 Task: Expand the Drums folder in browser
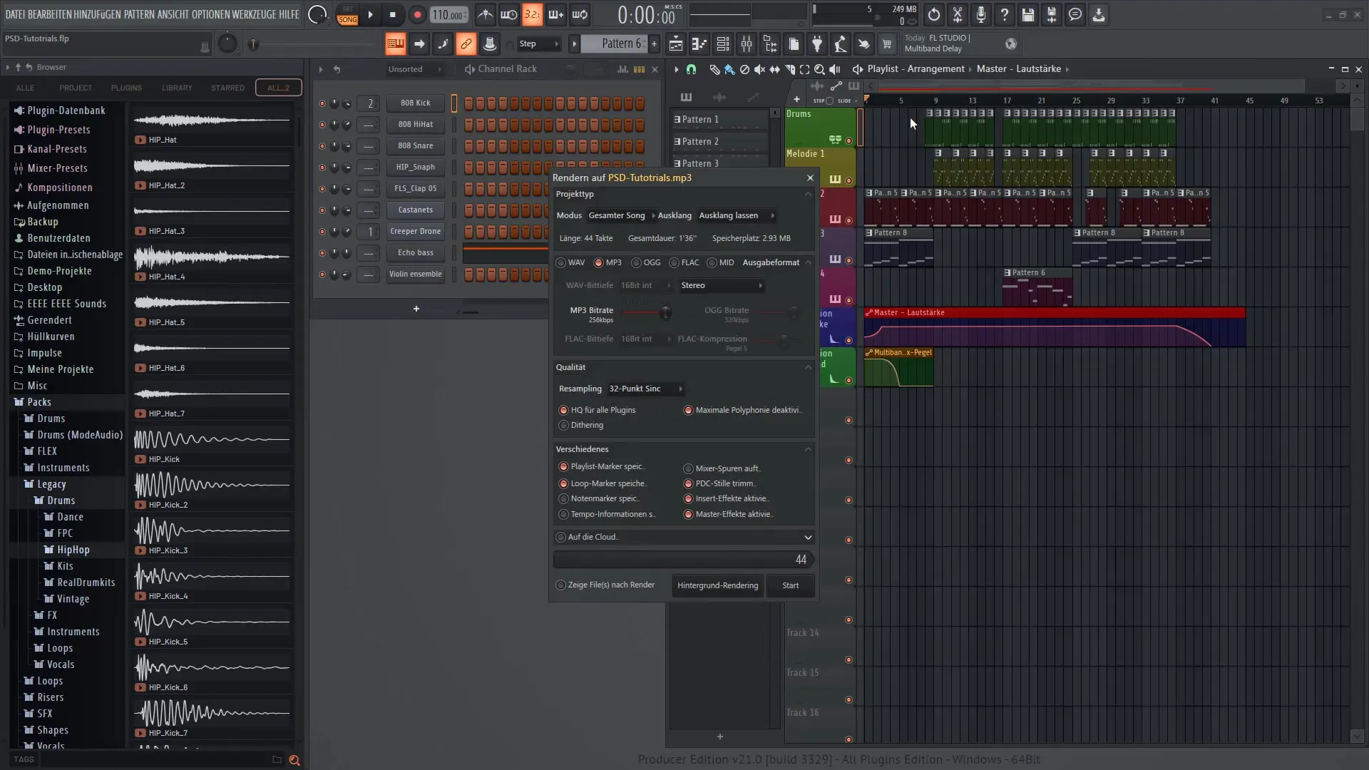[51, 417]
